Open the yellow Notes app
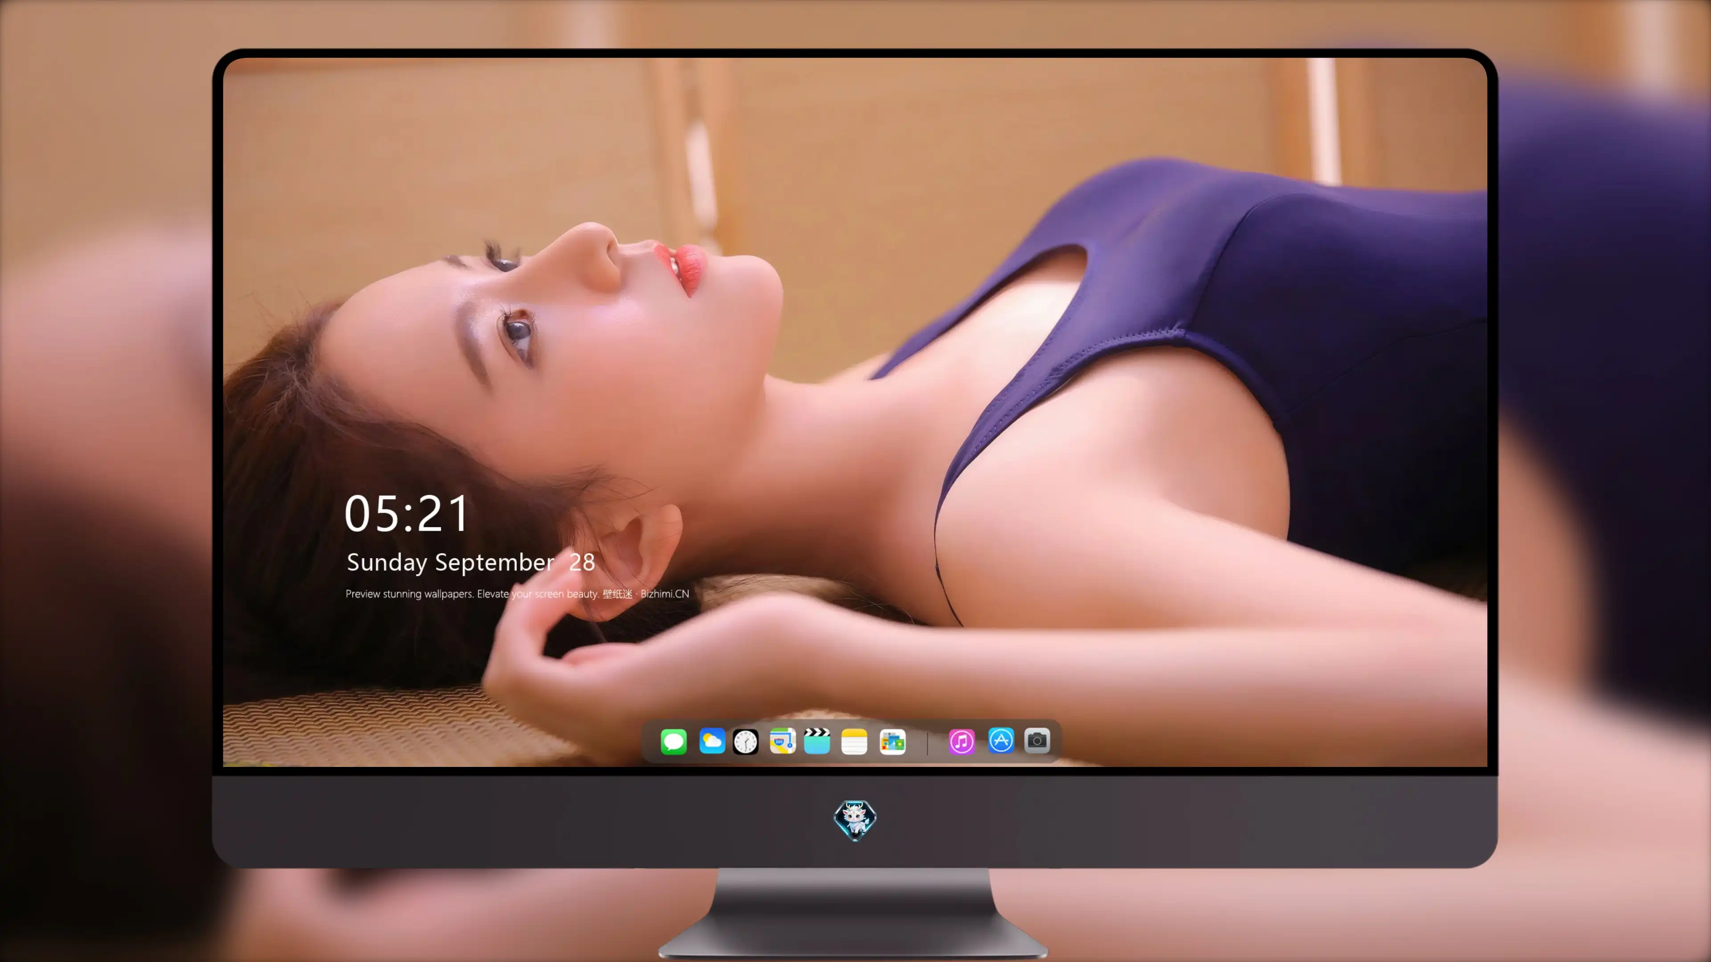 tap(854, 741)
